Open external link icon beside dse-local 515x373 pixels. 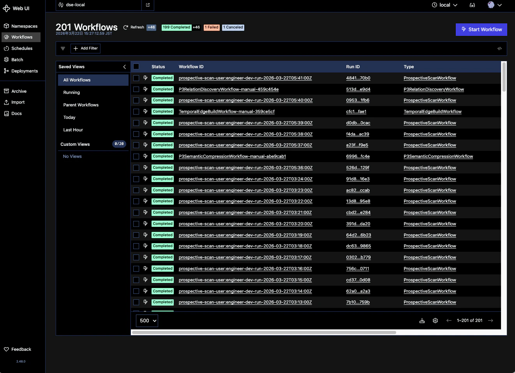click(148, 5)
